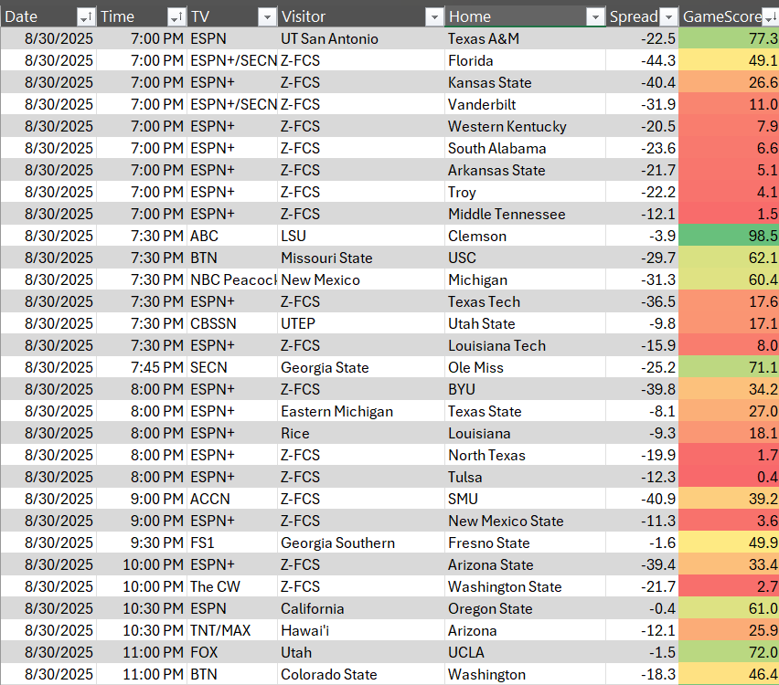Screen dimensions: 779x685
Task: Click the New Mexico visitor cell
Action: 361,279
